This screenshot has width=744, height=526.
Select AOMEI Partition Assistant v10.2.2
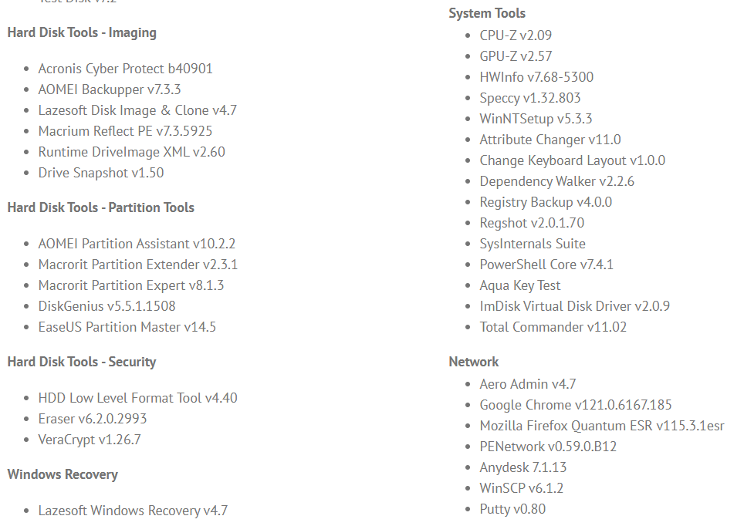[x=137, y=244]
